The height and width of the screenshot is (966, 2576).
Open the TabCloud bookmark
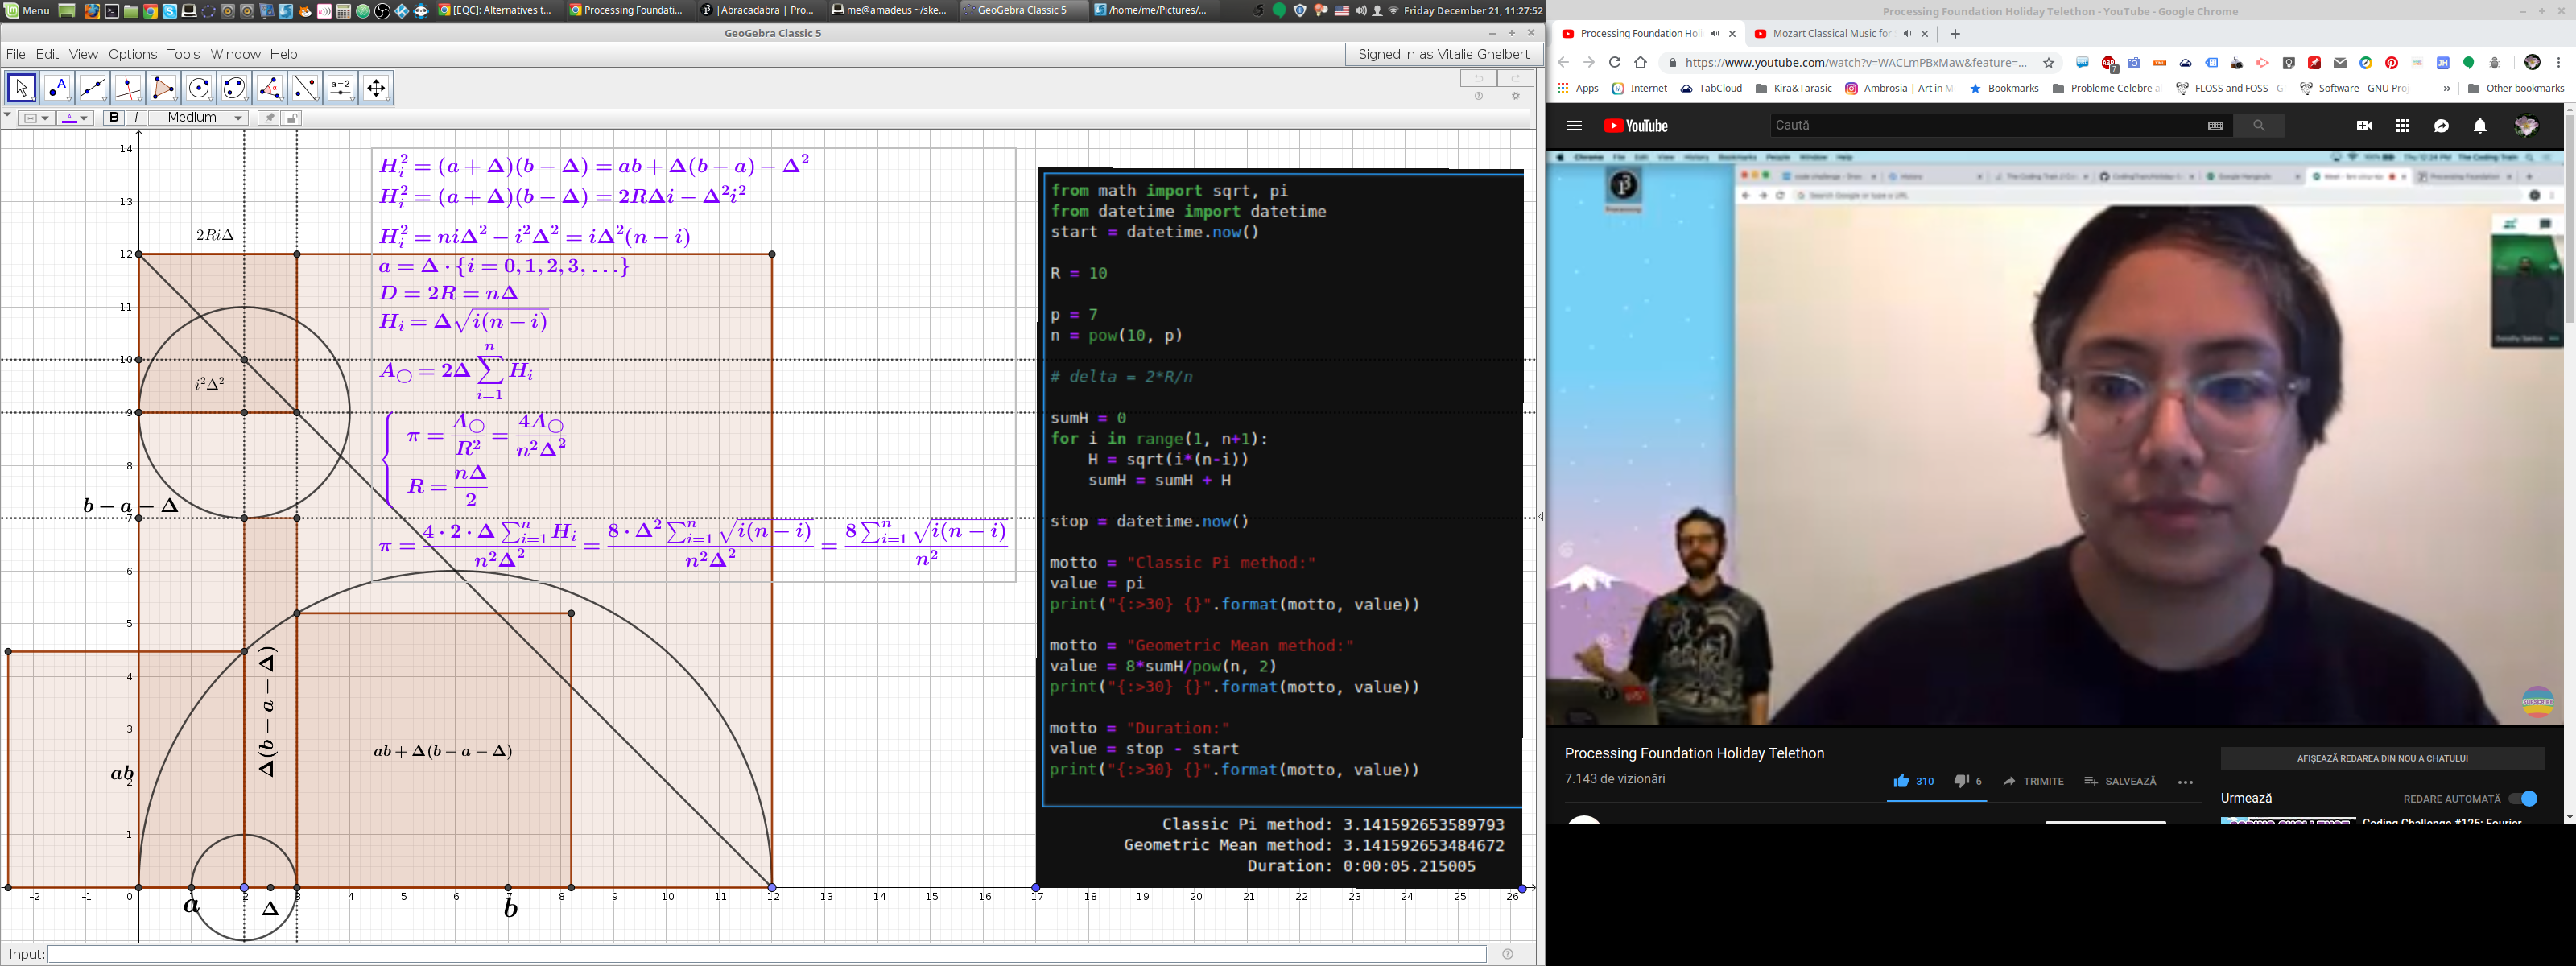tap(1711, 89)
